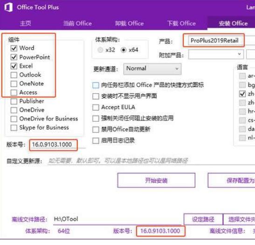Open the 卸载 Office tab

(x=130, y=23)
